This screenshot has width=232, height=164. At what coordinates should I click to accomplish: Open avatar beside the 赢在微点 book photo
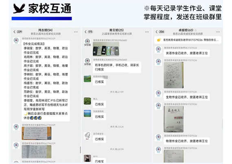click(158, 106)
